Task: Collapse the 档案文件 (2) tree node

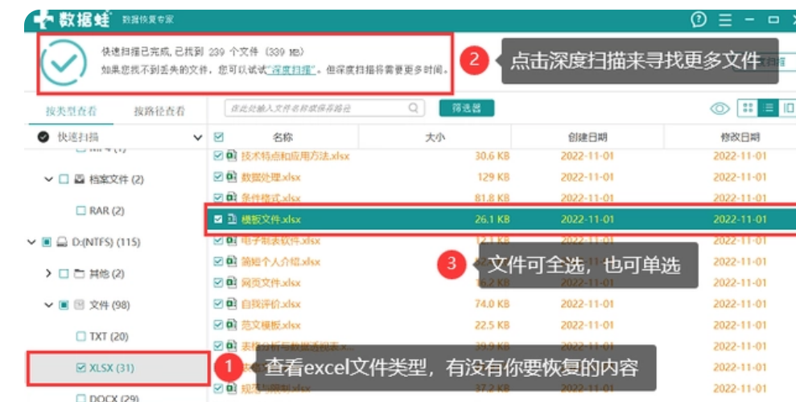Action: coord(49,179)
